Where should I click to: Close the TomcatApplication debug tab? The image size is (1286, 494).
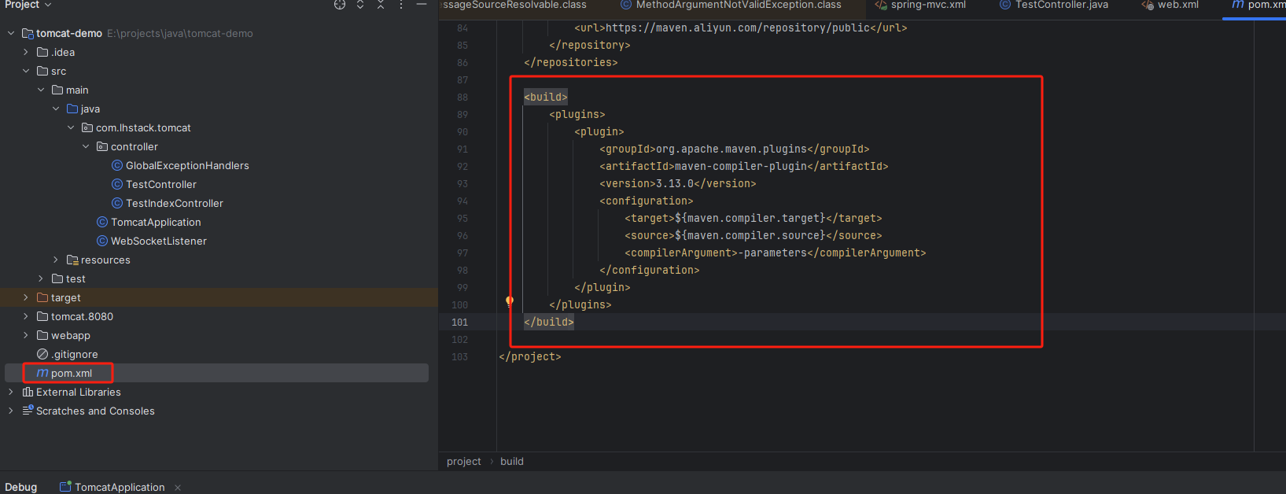(x=178, y=488)
